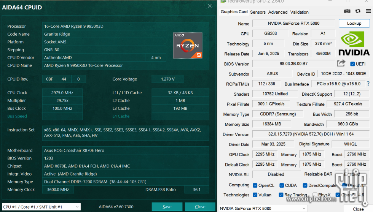Click the L2 Cache value 1 MB

[180, 100]
